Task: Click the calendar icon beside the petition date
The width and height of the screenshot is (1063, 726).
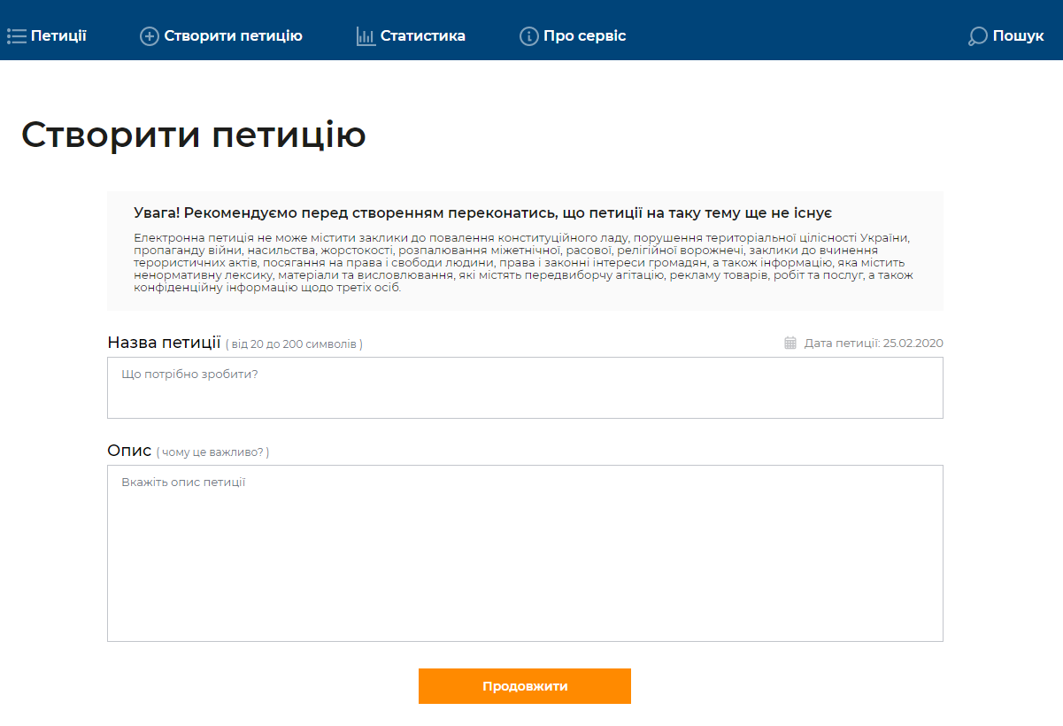Action: pyautogui.click(x=790, y=343)
